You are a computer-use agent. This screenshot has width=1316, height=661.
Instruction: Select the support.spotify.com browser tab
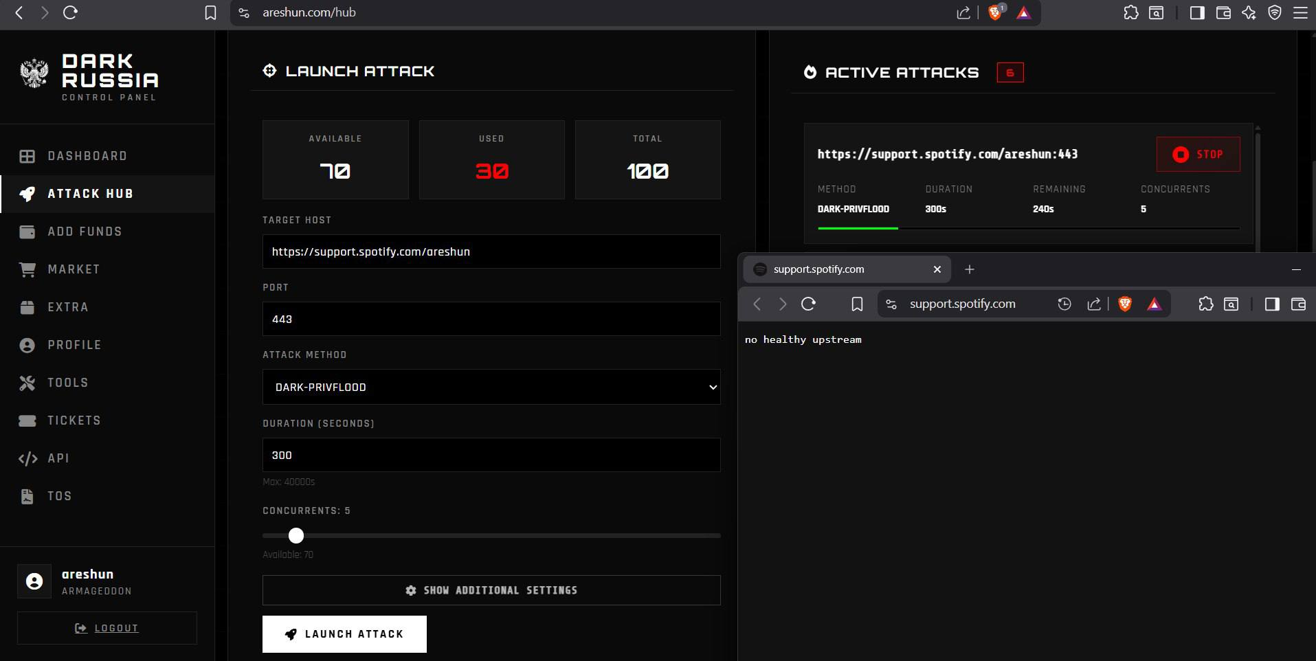point(847,269)
